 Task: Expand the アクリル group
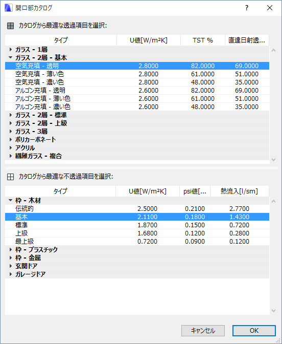point(11,147)
